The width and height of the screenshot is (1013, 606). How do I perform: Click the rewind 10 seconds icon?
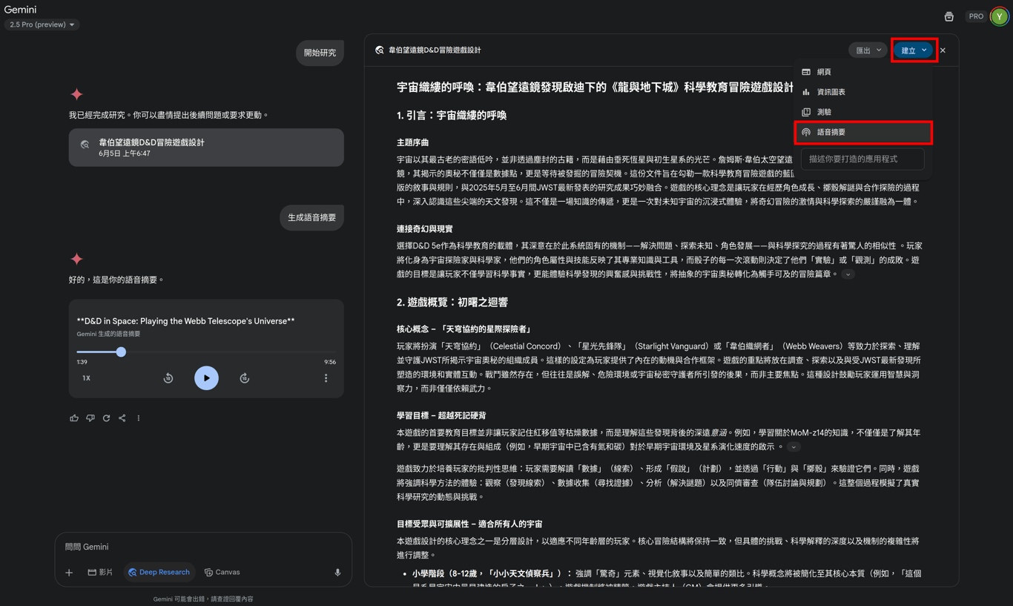click(x=168, y=378)
